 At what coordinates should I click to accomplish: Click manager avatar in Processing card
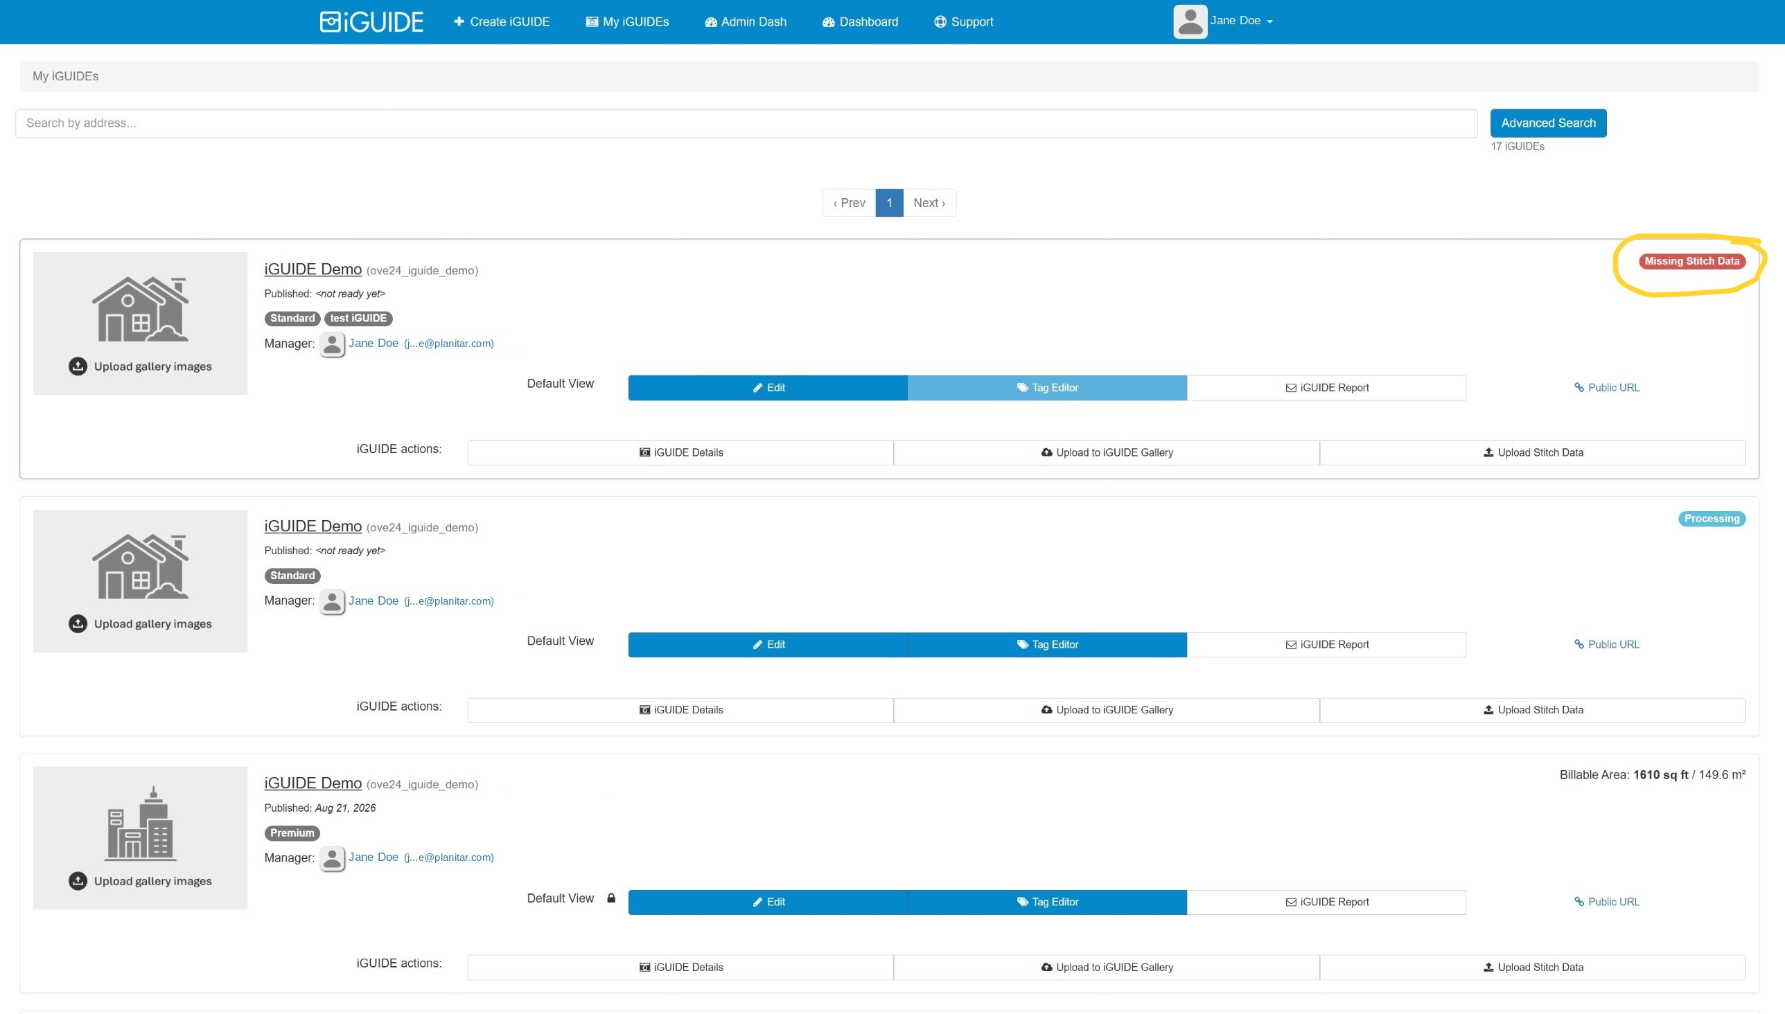(333, 602)
